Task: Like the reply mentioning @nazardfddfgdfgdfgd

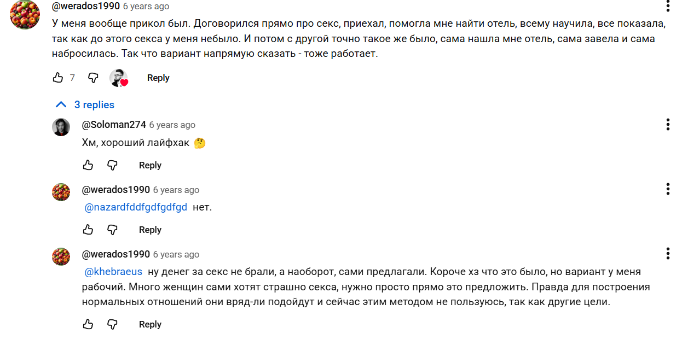Action: pyautogui.click(x=88, y=230)
